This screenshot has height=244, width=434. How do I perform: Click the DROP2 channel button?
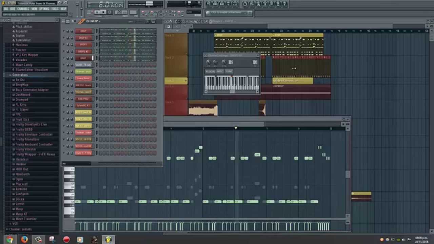pos(83,44)
